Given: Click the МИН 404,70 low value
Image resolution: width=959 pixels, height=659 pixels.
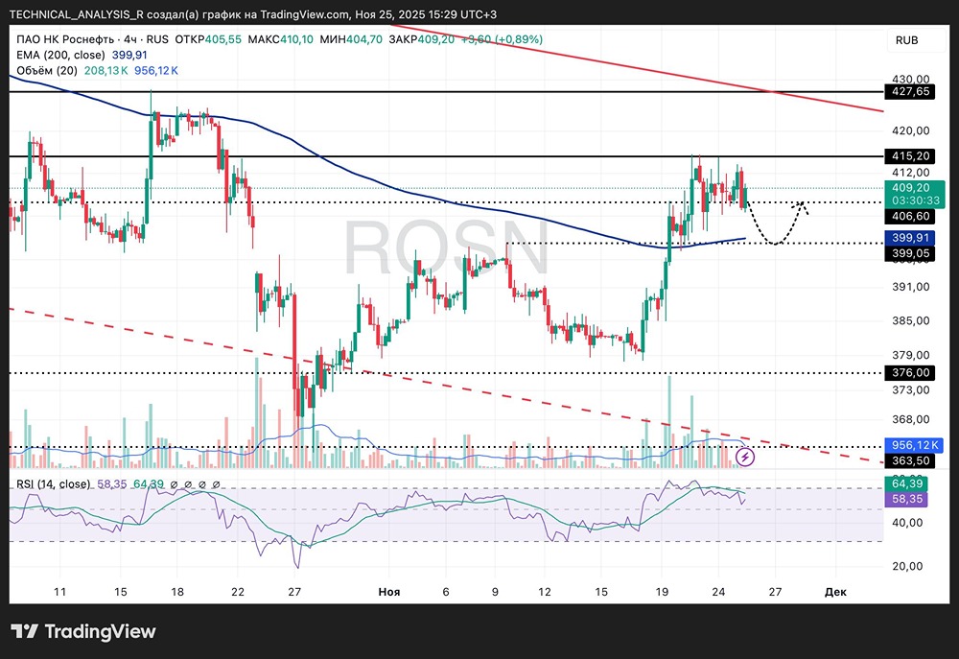Looking at the screenshot, I should tap(351, 39).
